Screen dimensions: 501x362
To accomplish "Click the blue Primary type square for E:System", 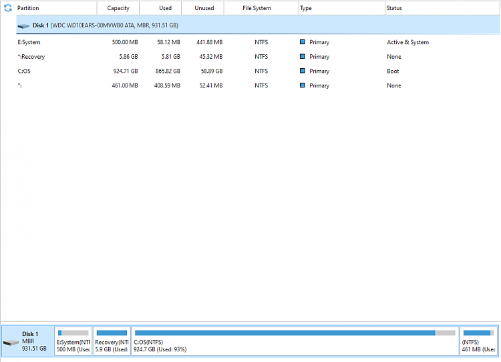I will coord(303,42).
